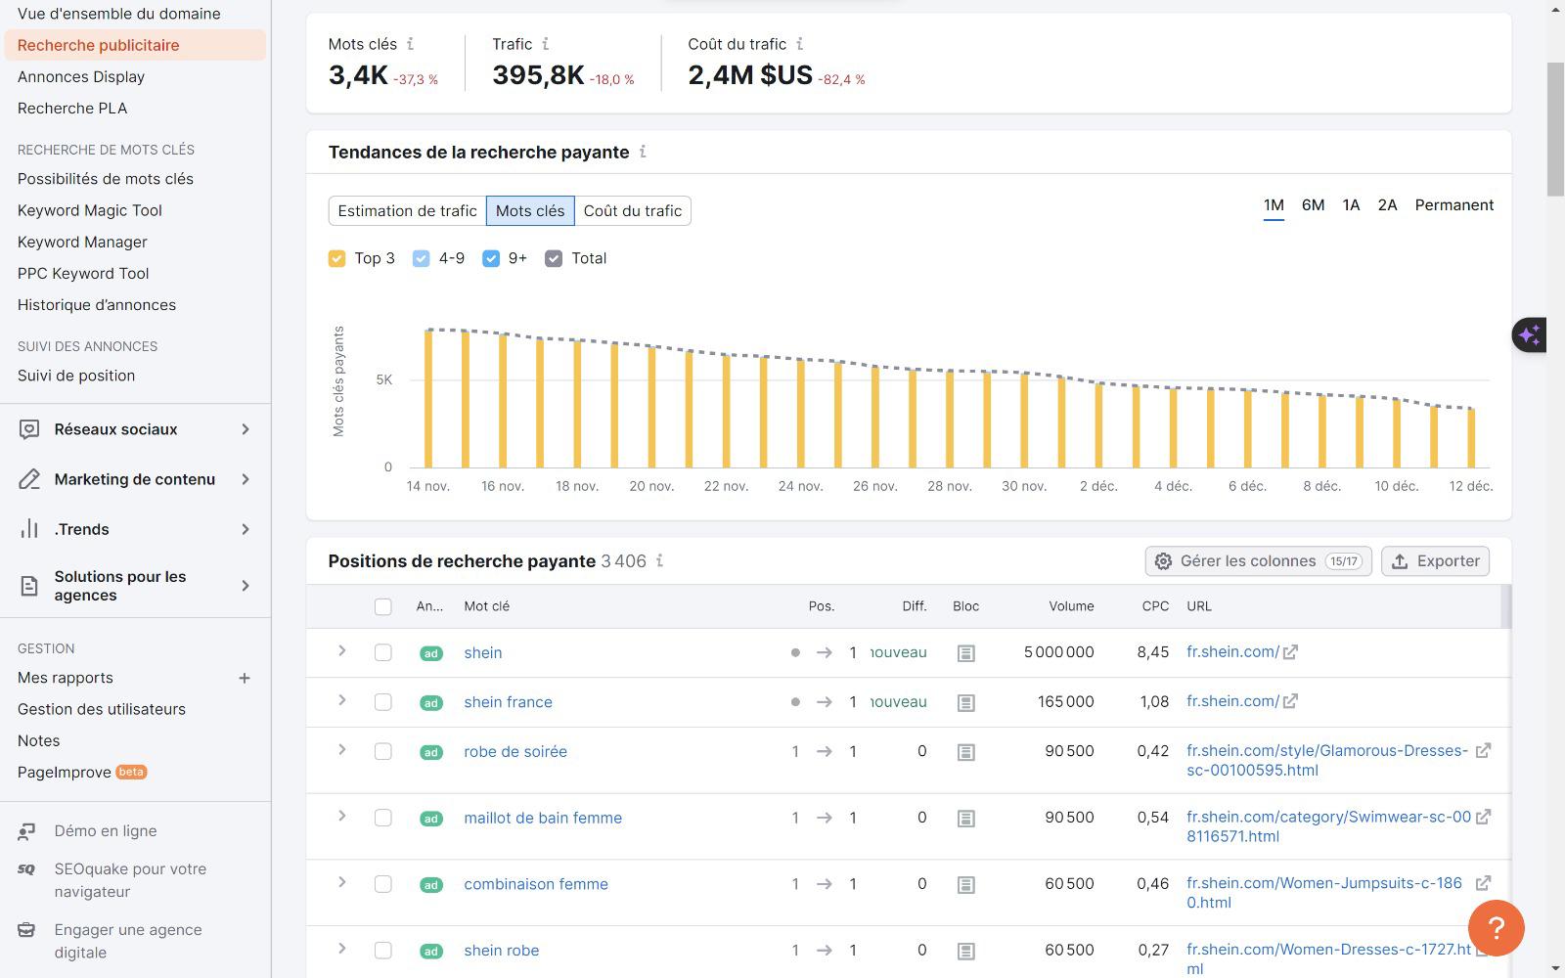Check the shein france row checkbox
Image resolution: width=1565 pixels, height=978 pixels.
pyautogui.click(x=383, y=702)
